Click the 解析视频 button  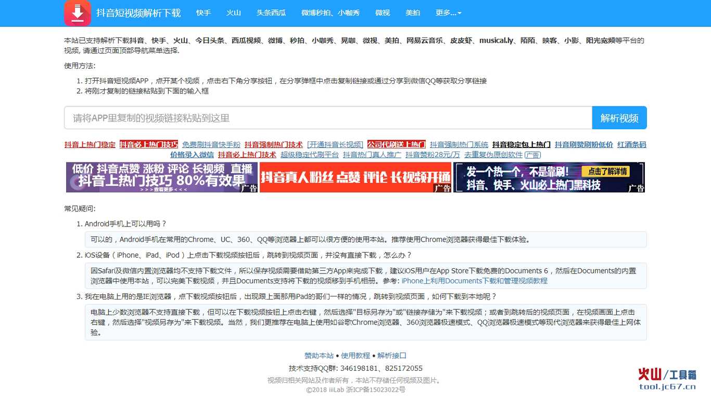(x=619, y=118)
